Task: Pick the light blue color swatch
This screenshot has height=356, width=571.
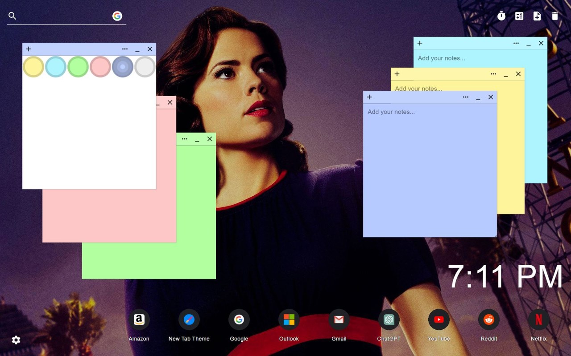Action: pyautogui.click(x=56, y=67)
